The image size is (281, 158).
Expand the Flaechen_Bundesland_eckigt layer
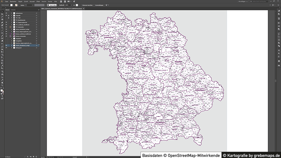pos(11,45)
